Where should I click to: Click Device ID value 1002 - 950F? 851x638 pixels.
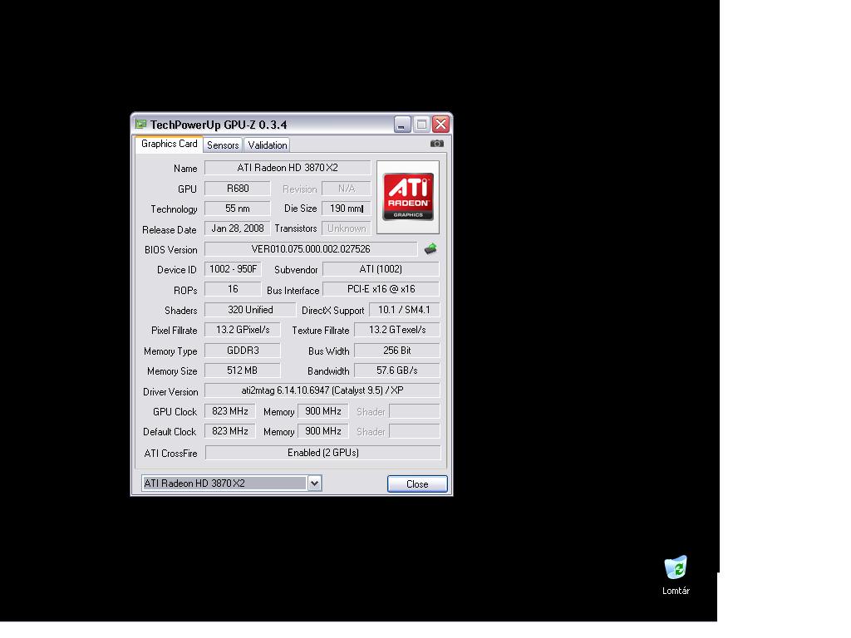click(x=233, y=269)
